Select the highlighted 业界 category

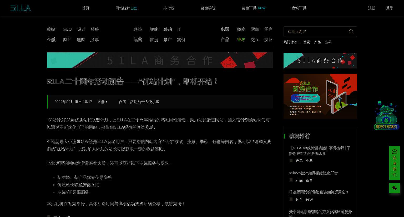[x=241, y=40]
